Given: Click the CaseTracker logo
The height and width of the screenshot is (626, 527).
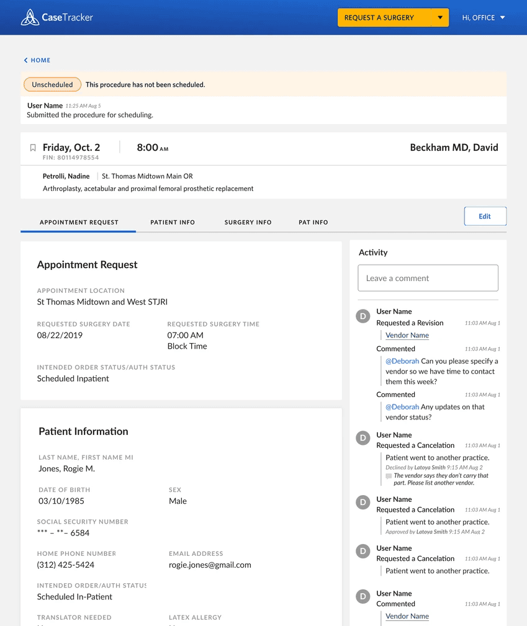Looking at the screenshot, I should coord(56,17).
